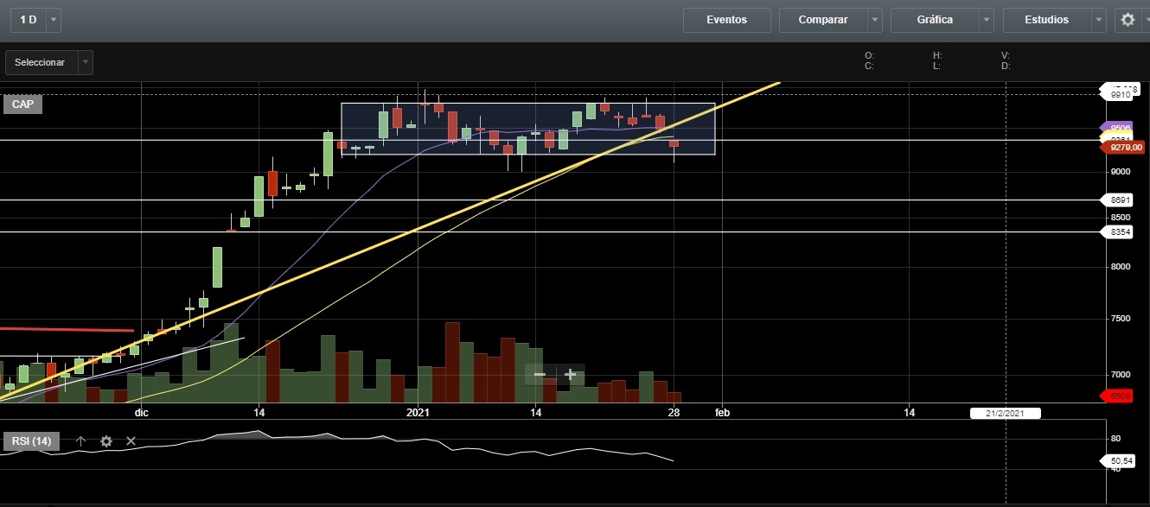The image size is (1150, 507).
Task: Open the Estudios menu button
Action: 1047,20
